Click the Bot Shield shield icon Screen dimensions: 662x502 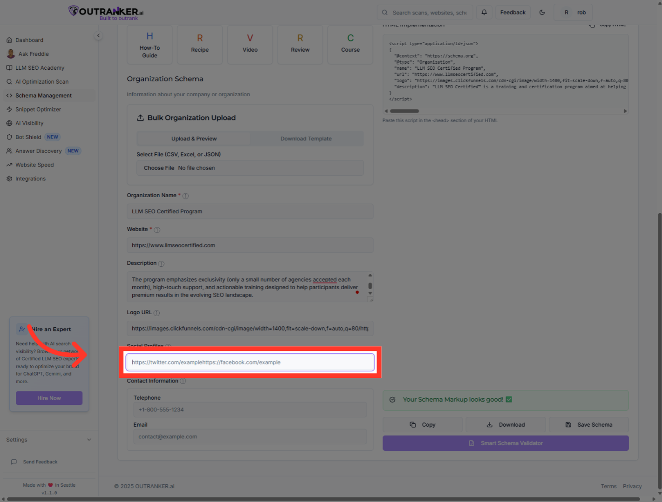pyautogui.click(x=9, y=137)
